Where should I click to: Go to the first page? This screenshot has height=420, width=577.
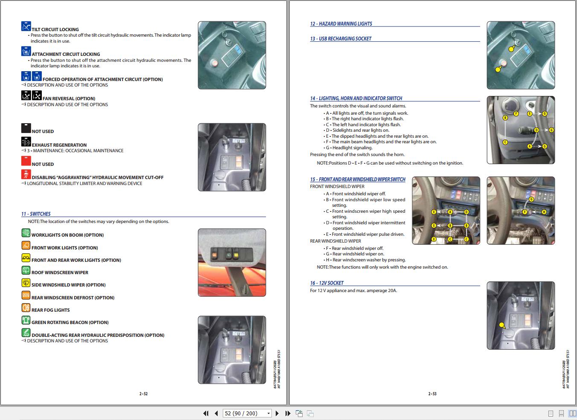[x=206, y=413]
